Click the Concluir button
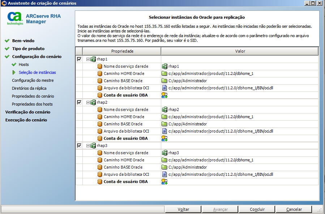The width and height of the screenshot is (325, 214). (x=257, y=209)
